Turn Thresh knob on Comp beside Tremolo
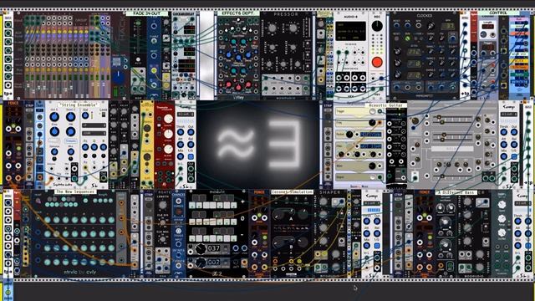This screenshot has height=301, width=535. click(x=181, y=132)
